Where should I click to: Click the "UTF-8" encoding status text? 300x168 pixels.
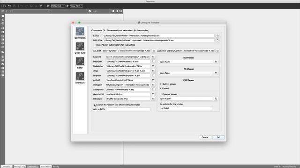coord(277,167)
